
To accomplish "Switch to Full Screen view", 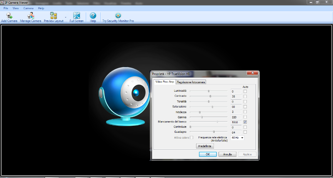I will [x=77, y=16].
